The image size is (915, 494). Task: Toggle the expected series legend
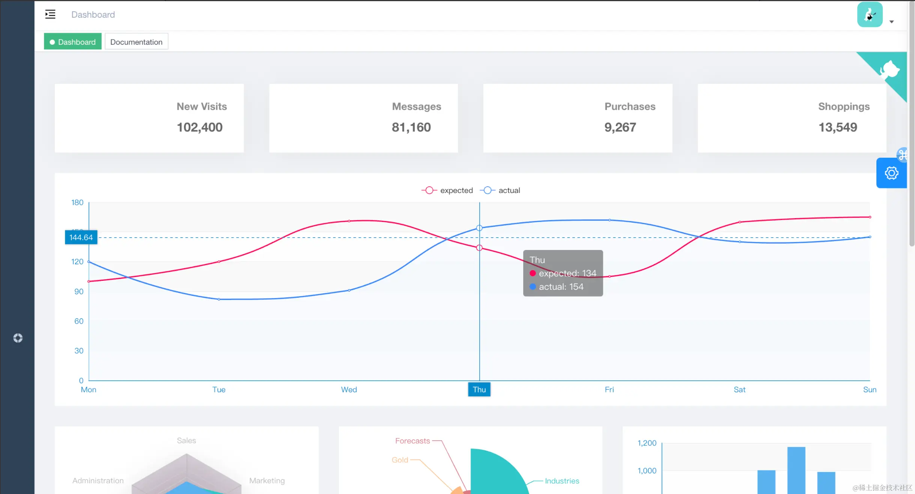click(447, 190)
